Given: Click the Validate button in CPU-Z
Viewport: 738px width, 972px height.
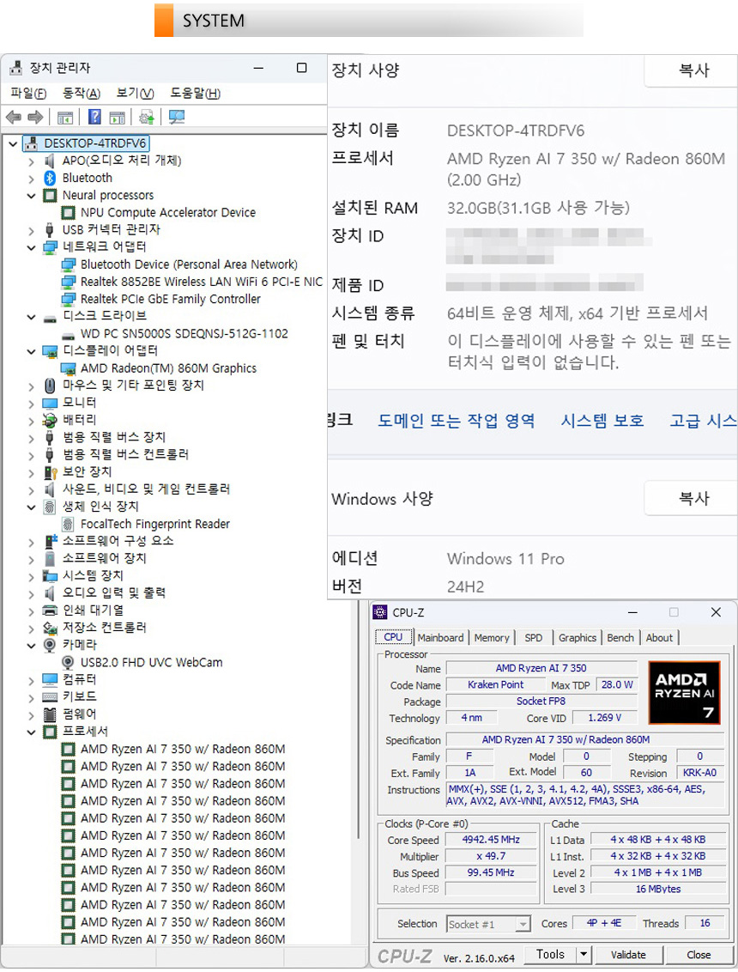Looking at the screenshot, I should point(628,954).
